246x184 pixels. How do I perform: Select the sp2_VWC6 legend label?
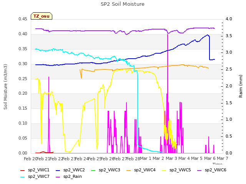[x=215, y=170]
